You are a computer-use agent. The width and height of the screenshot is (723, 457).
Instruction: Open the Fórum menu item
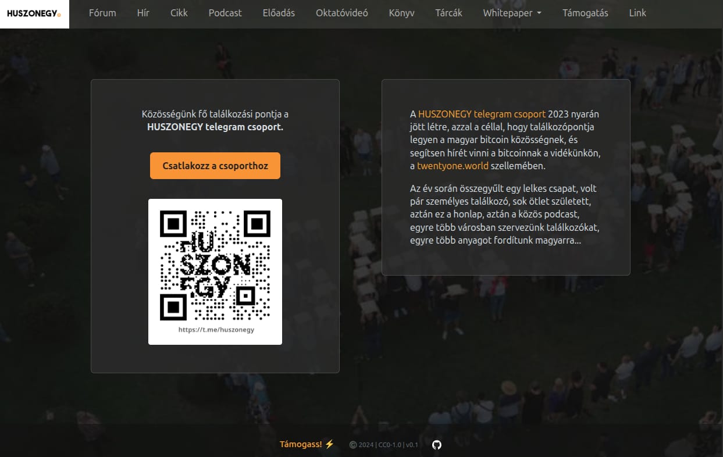[102, 13]
